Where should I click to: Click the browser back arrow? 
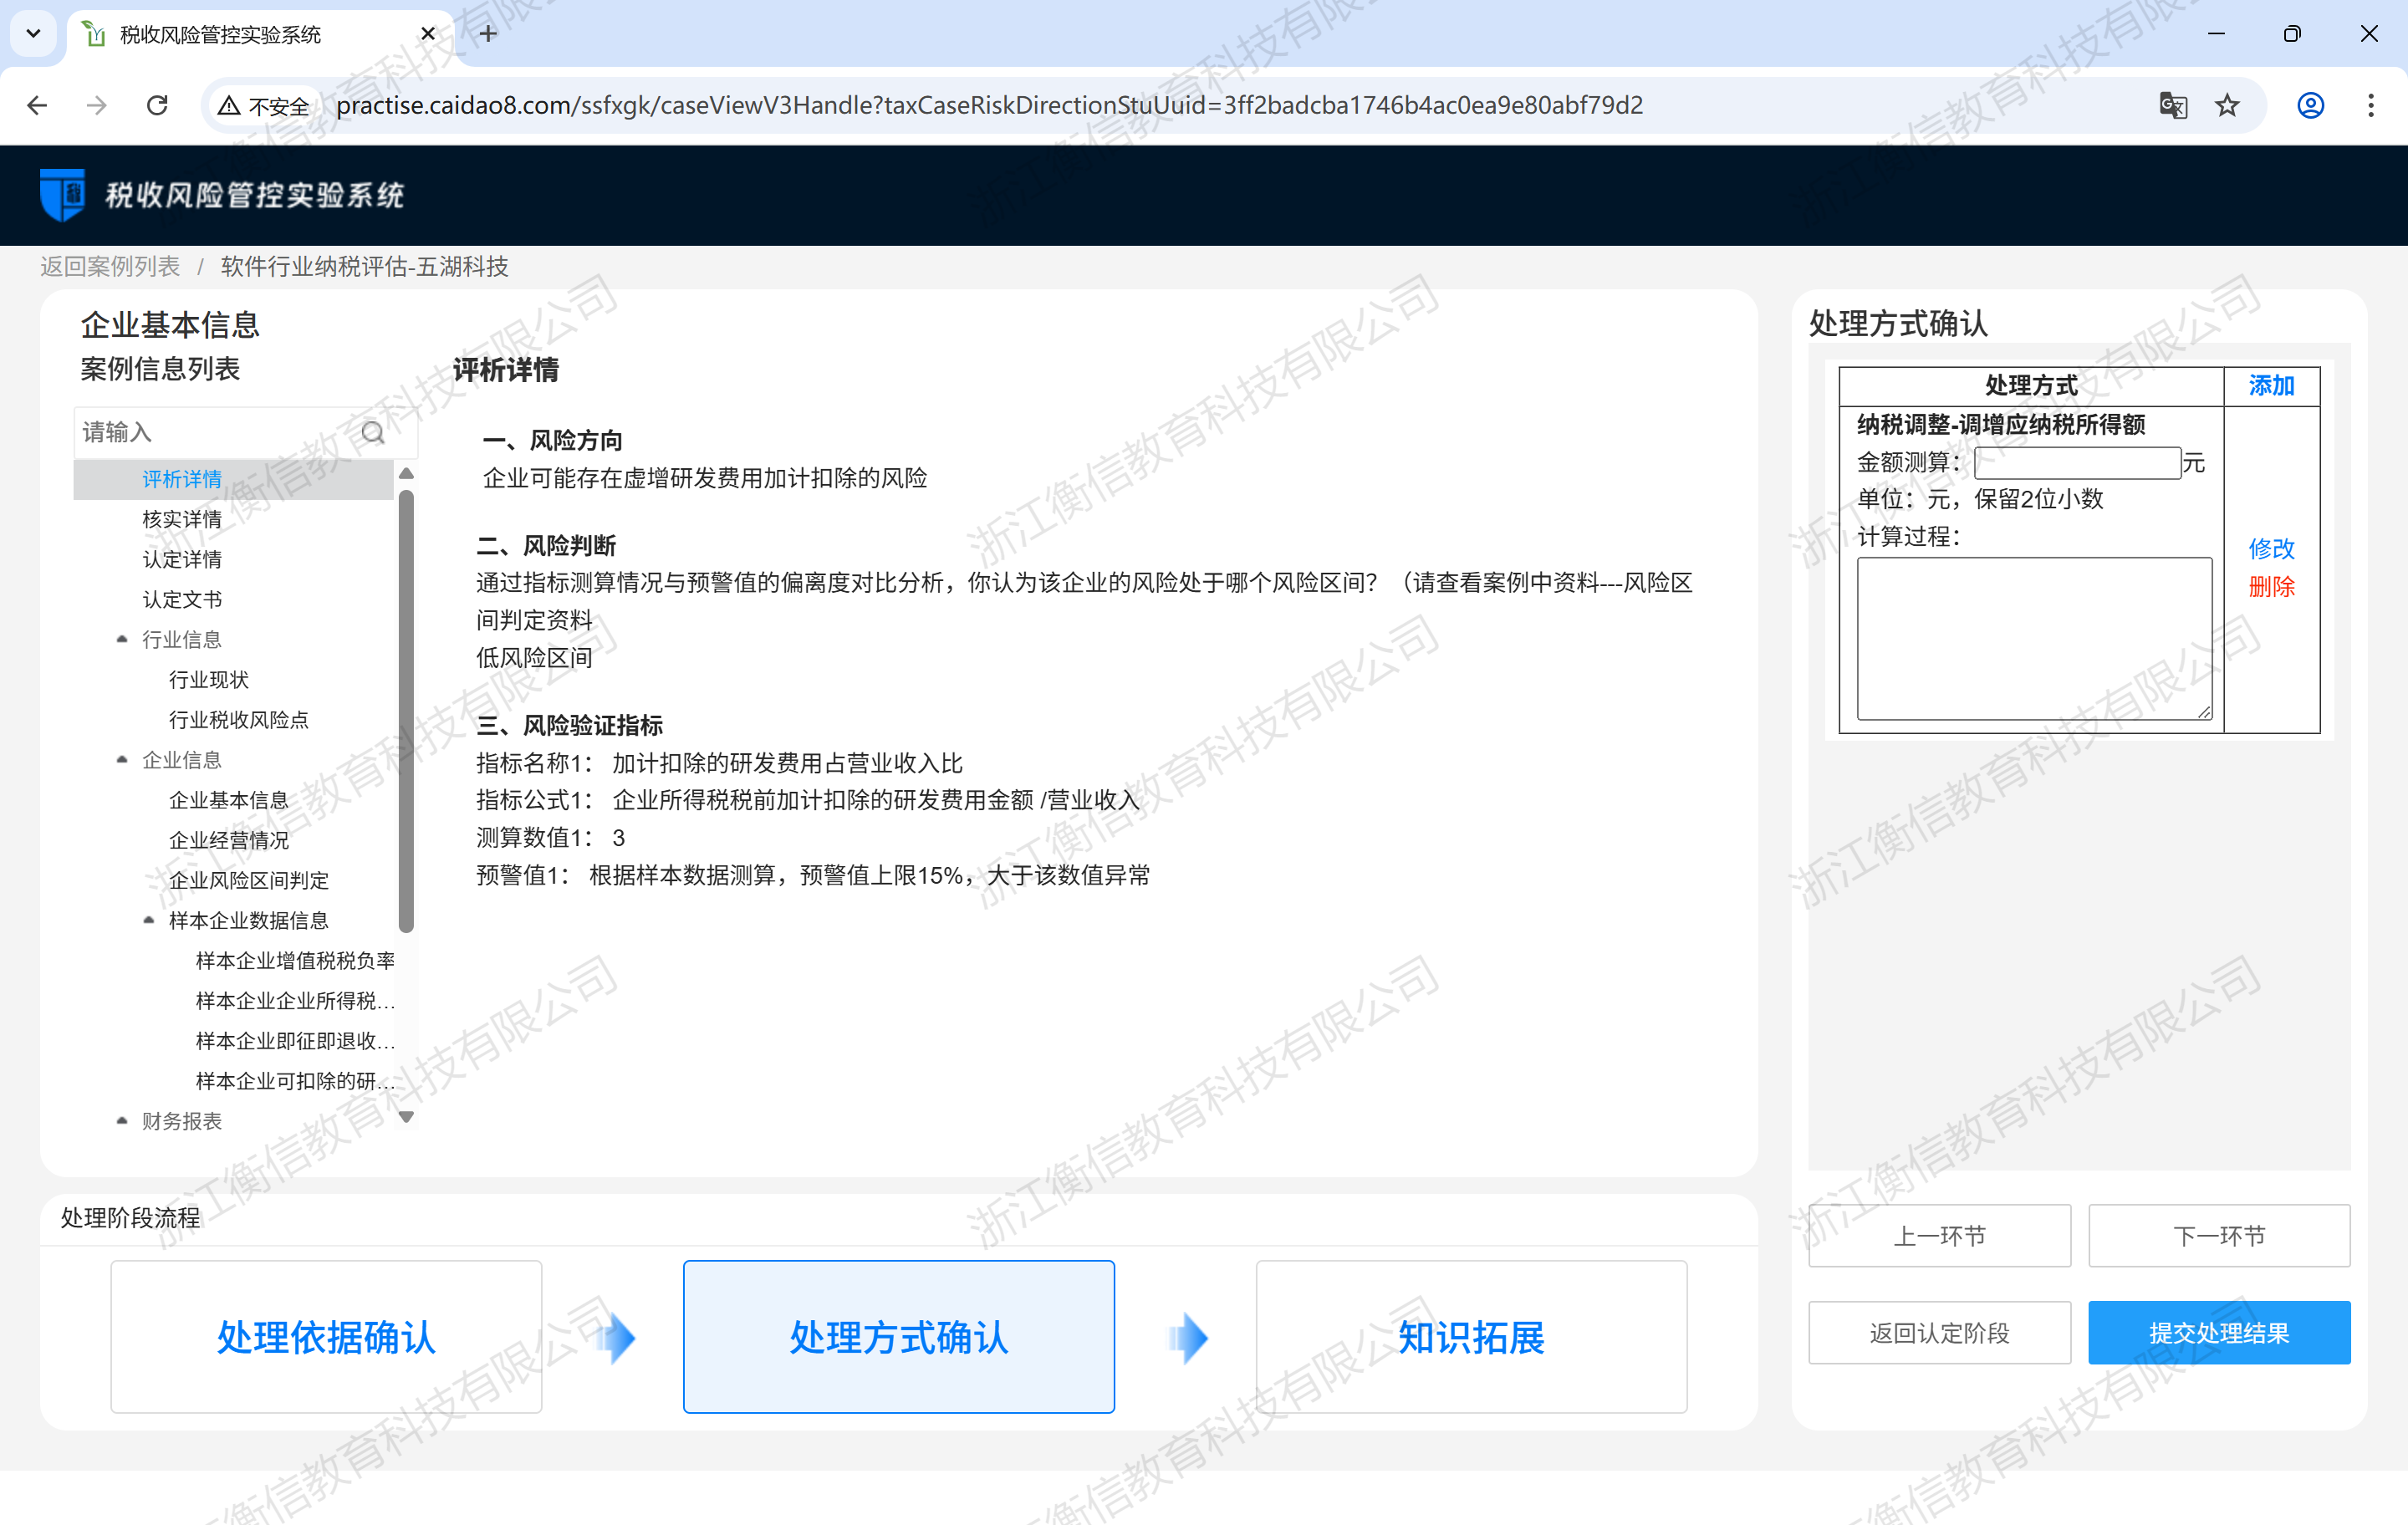click(37, 105)
